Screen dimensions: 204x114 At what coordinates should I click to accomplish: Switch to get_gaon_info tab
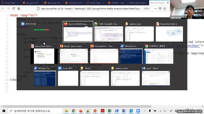(x=32, y=3)
